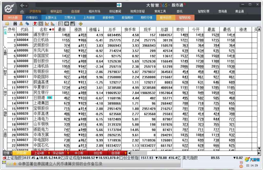Open the yellow diamond help icon
This screenshot has width=263, height=170.
[x=81, y=24]
